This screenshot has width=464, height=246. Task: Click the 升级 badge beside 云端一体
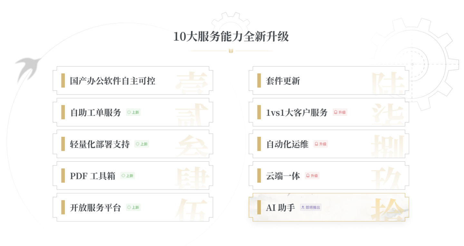[x=312, y=175]
